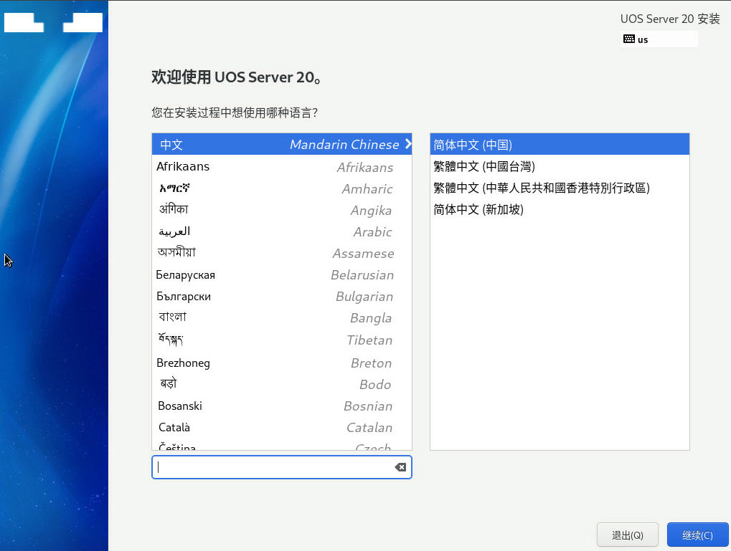Select the partially visible Čeština Czech row
Image resolution: width=731 pixels, height=551 pixels.
pyautogui.click(x=282, y=445)
